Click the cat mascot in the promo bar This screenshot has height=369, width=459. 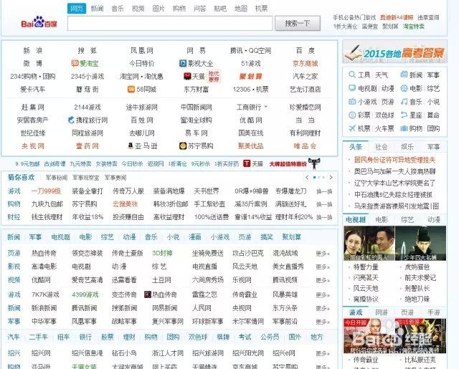314,164
